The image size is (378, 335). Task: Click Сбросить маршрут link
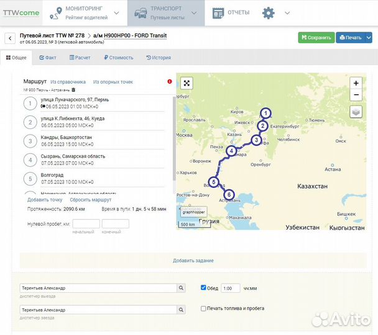[91, 200]
